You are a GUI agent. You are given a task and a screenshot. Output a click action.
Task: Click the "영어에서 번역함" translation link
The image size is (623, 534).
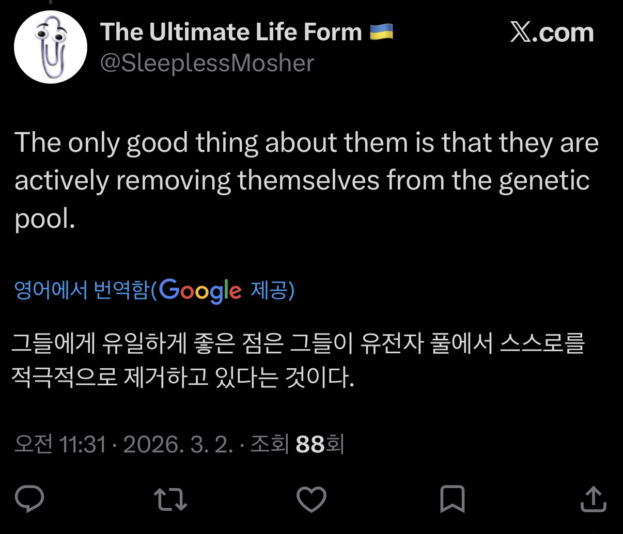tap(81, 291)
